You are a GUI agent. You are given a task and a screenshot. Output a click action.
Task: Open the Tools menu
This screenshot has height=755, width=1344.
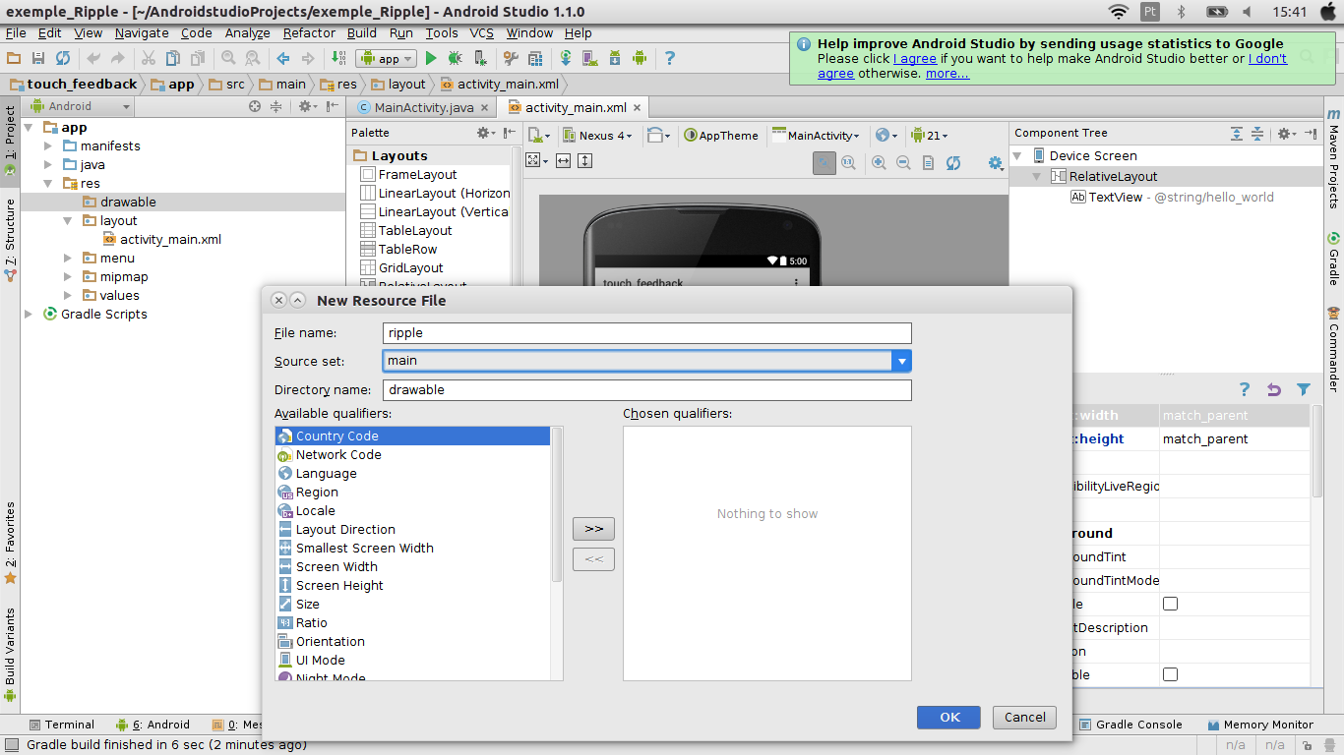442,32
